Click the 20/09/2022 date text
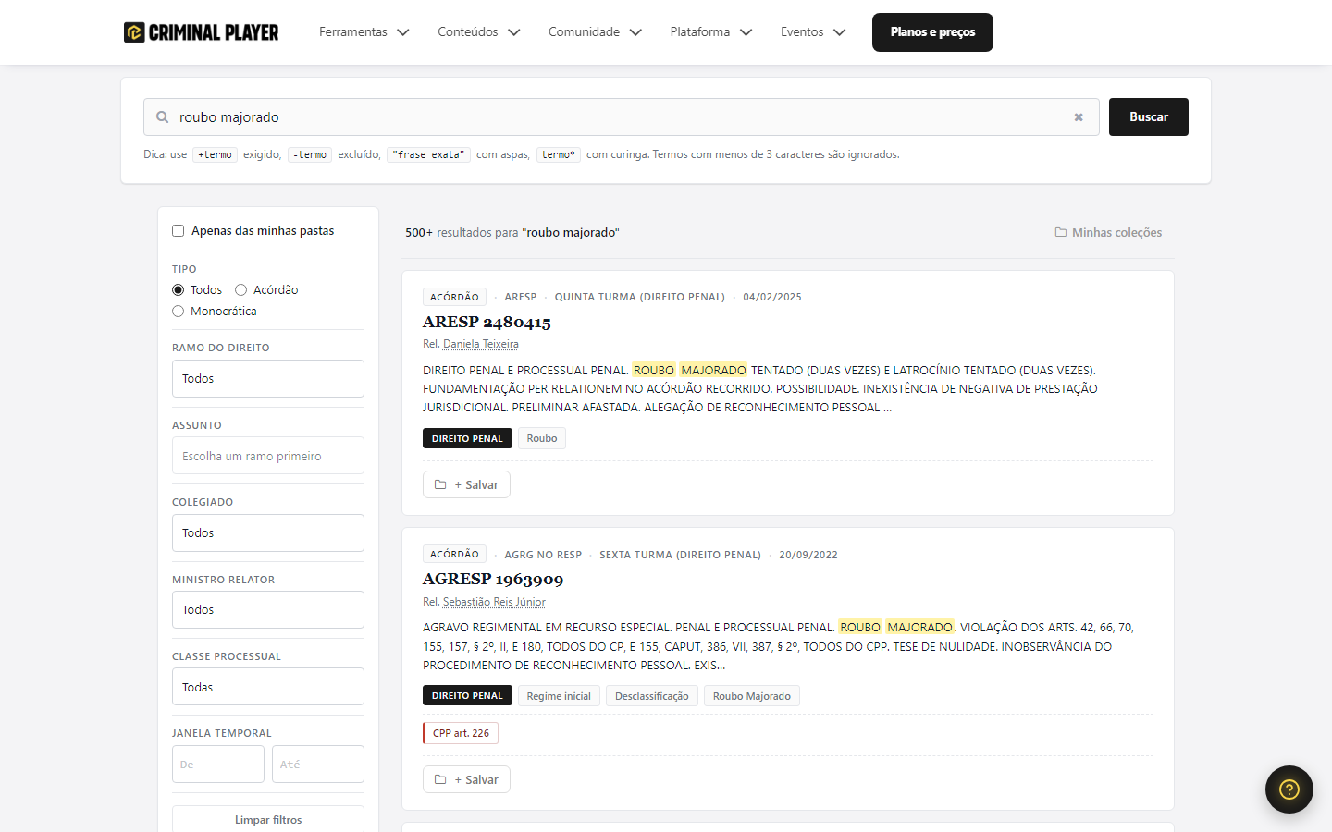 [808, 555]
